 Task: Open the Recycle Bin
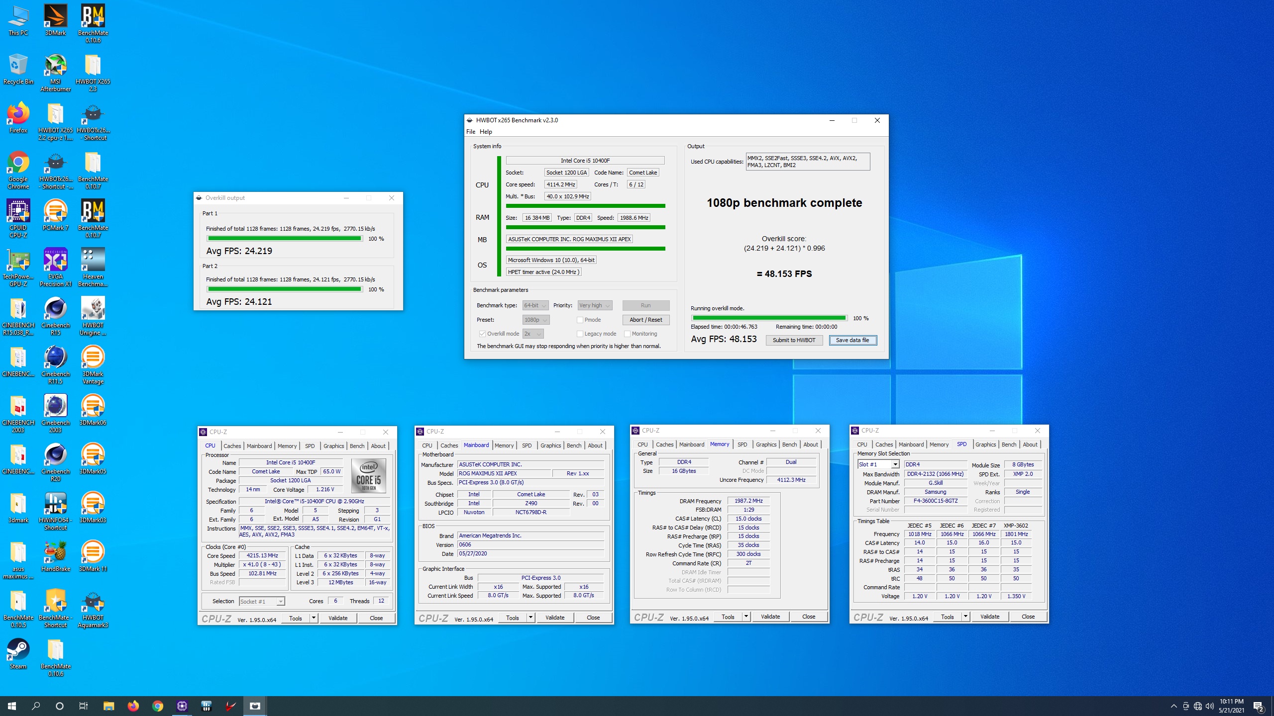click(18, 69)
